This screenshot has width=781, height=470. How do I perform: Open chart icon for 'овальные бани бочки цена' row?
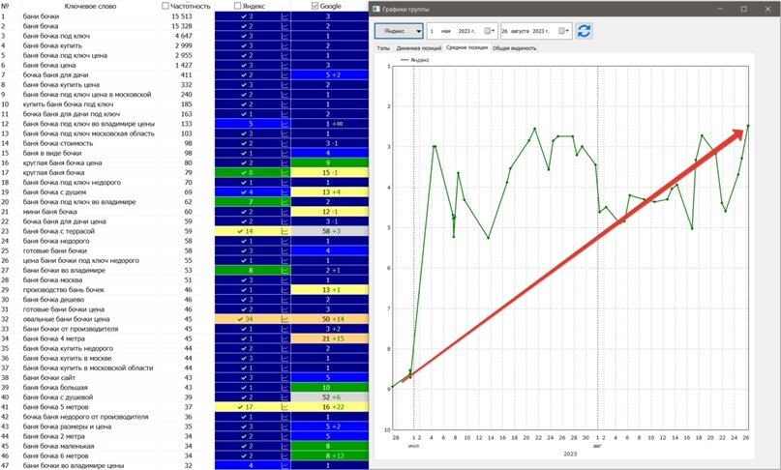(x=285, y=319)
